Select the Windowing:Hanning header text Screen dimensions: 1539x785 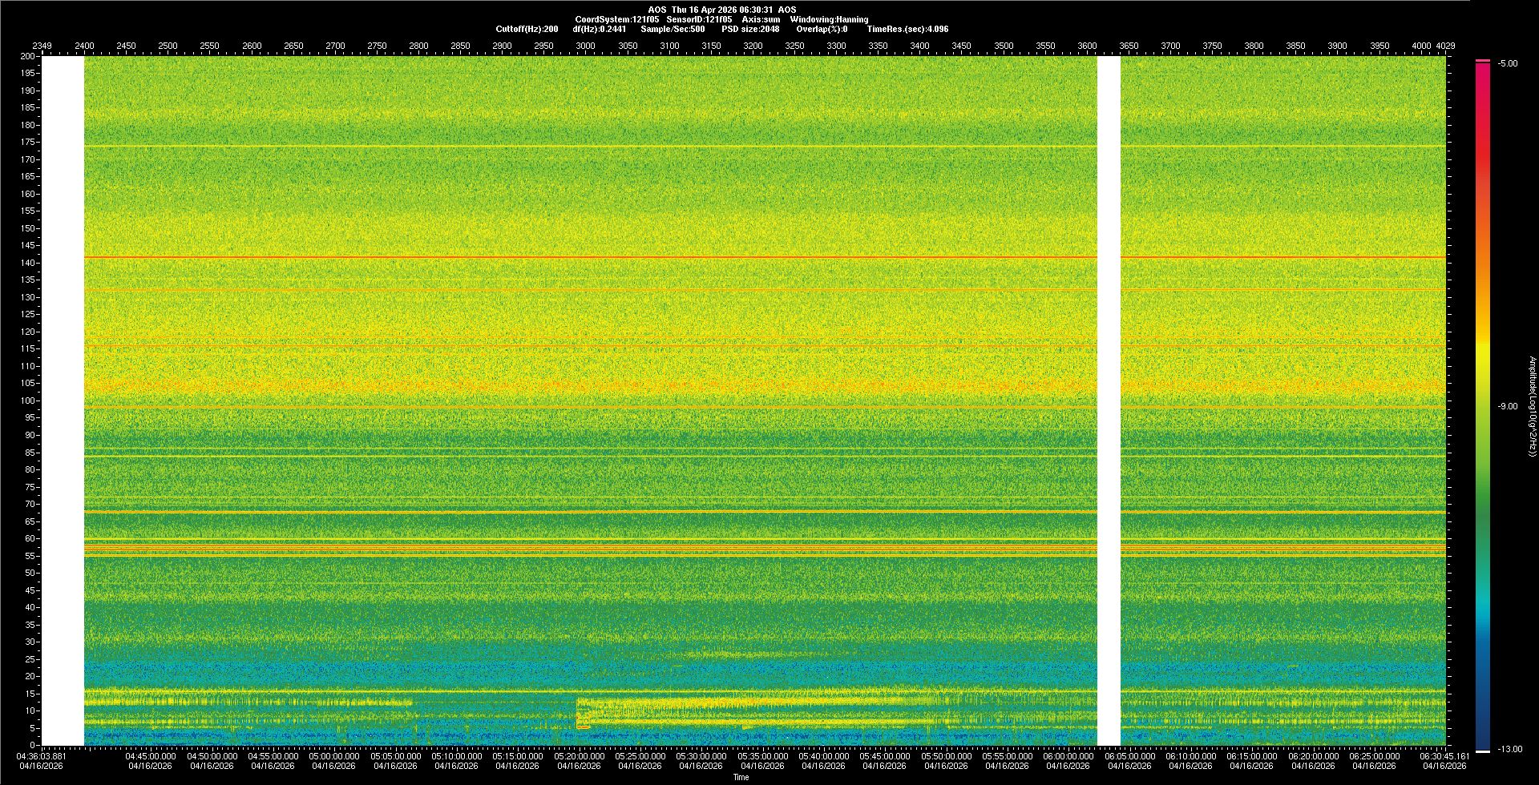[x=828, y=19]
